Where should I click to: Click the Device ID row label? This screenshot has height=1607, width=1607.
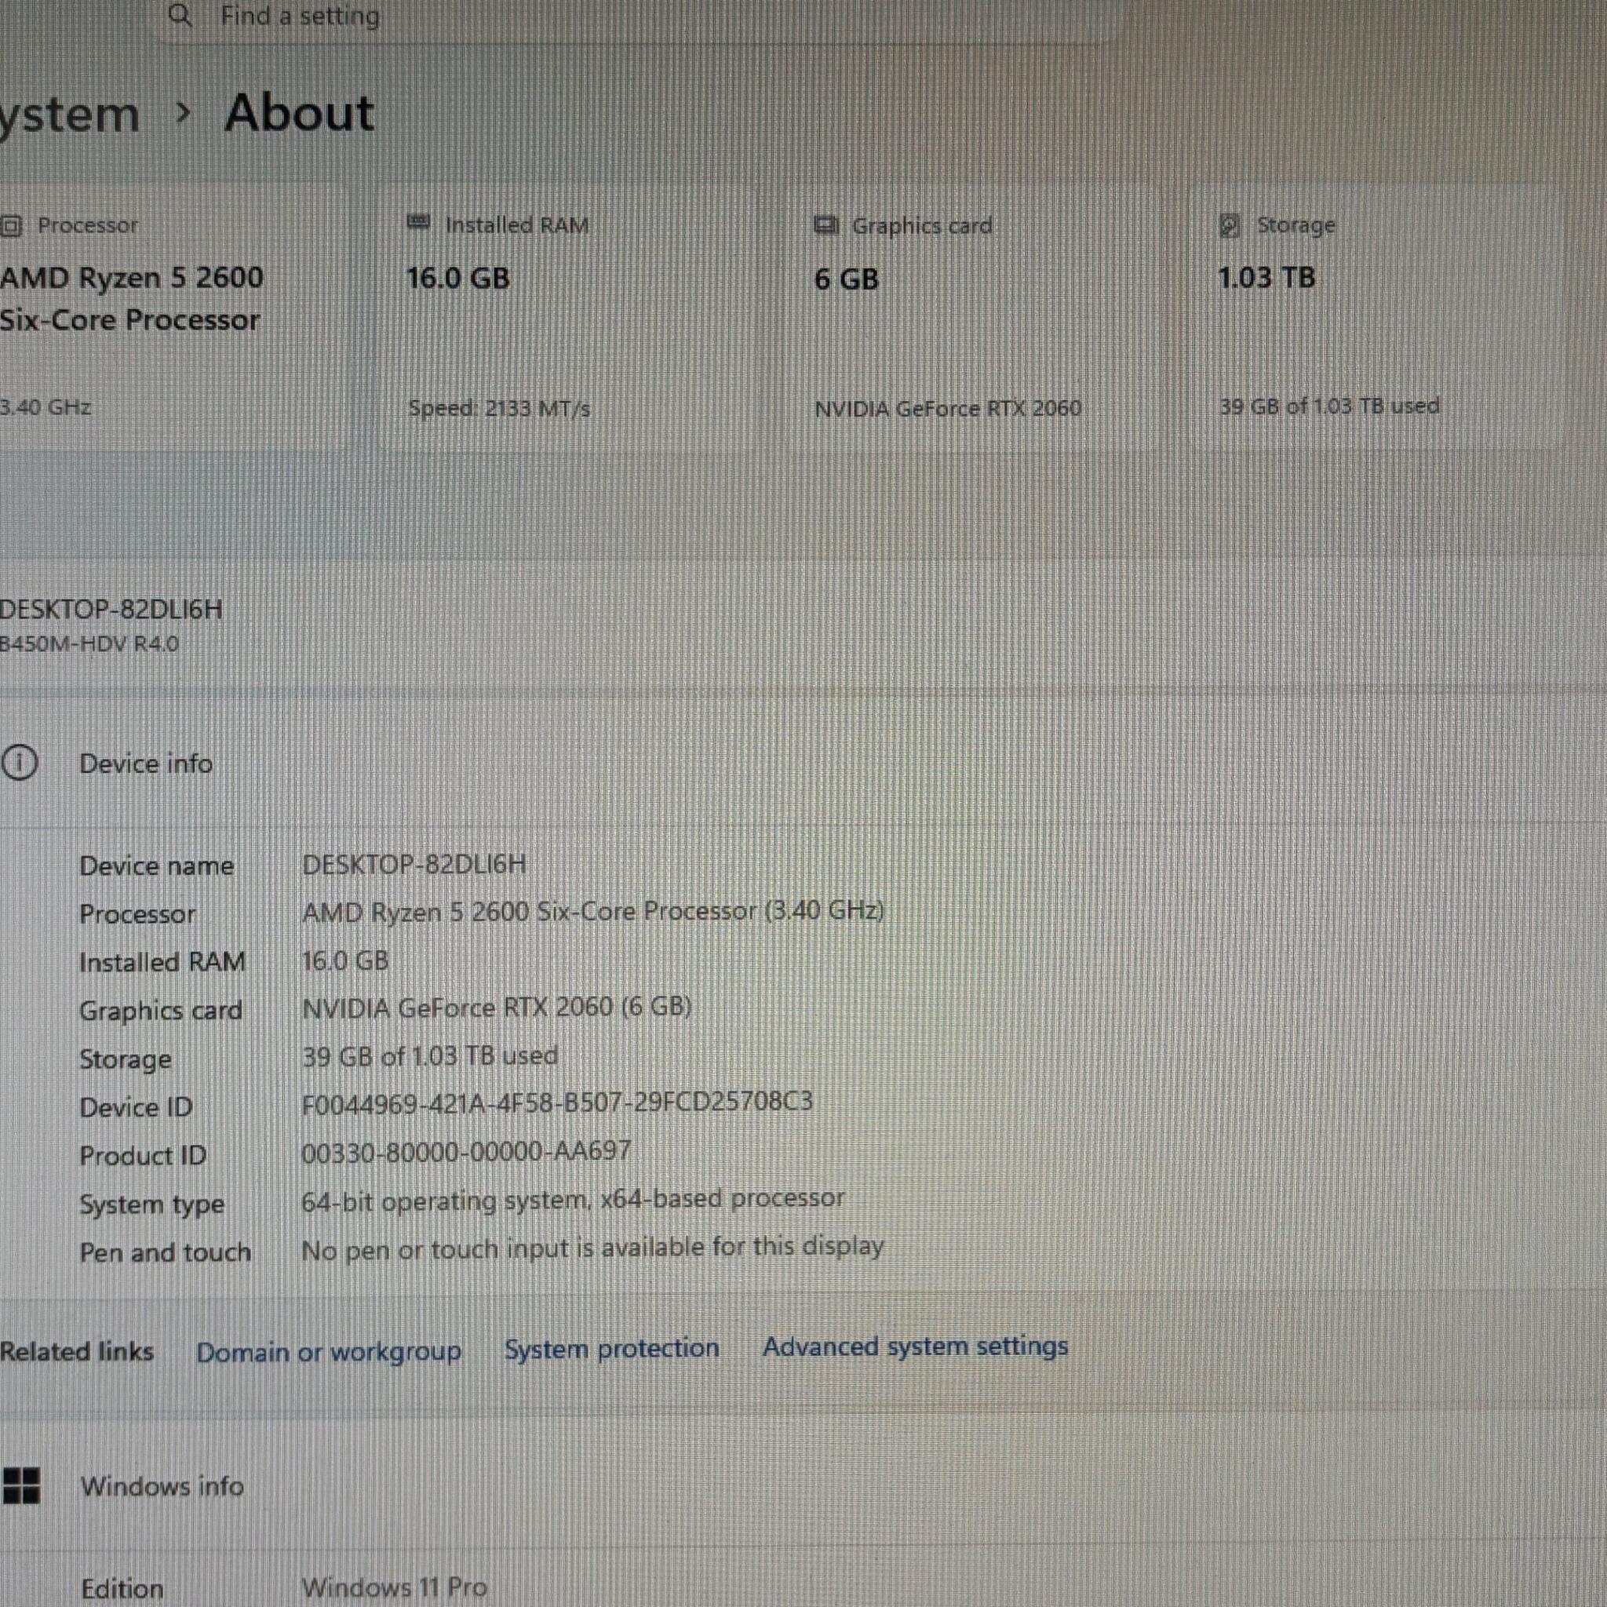pos(136,1107)
